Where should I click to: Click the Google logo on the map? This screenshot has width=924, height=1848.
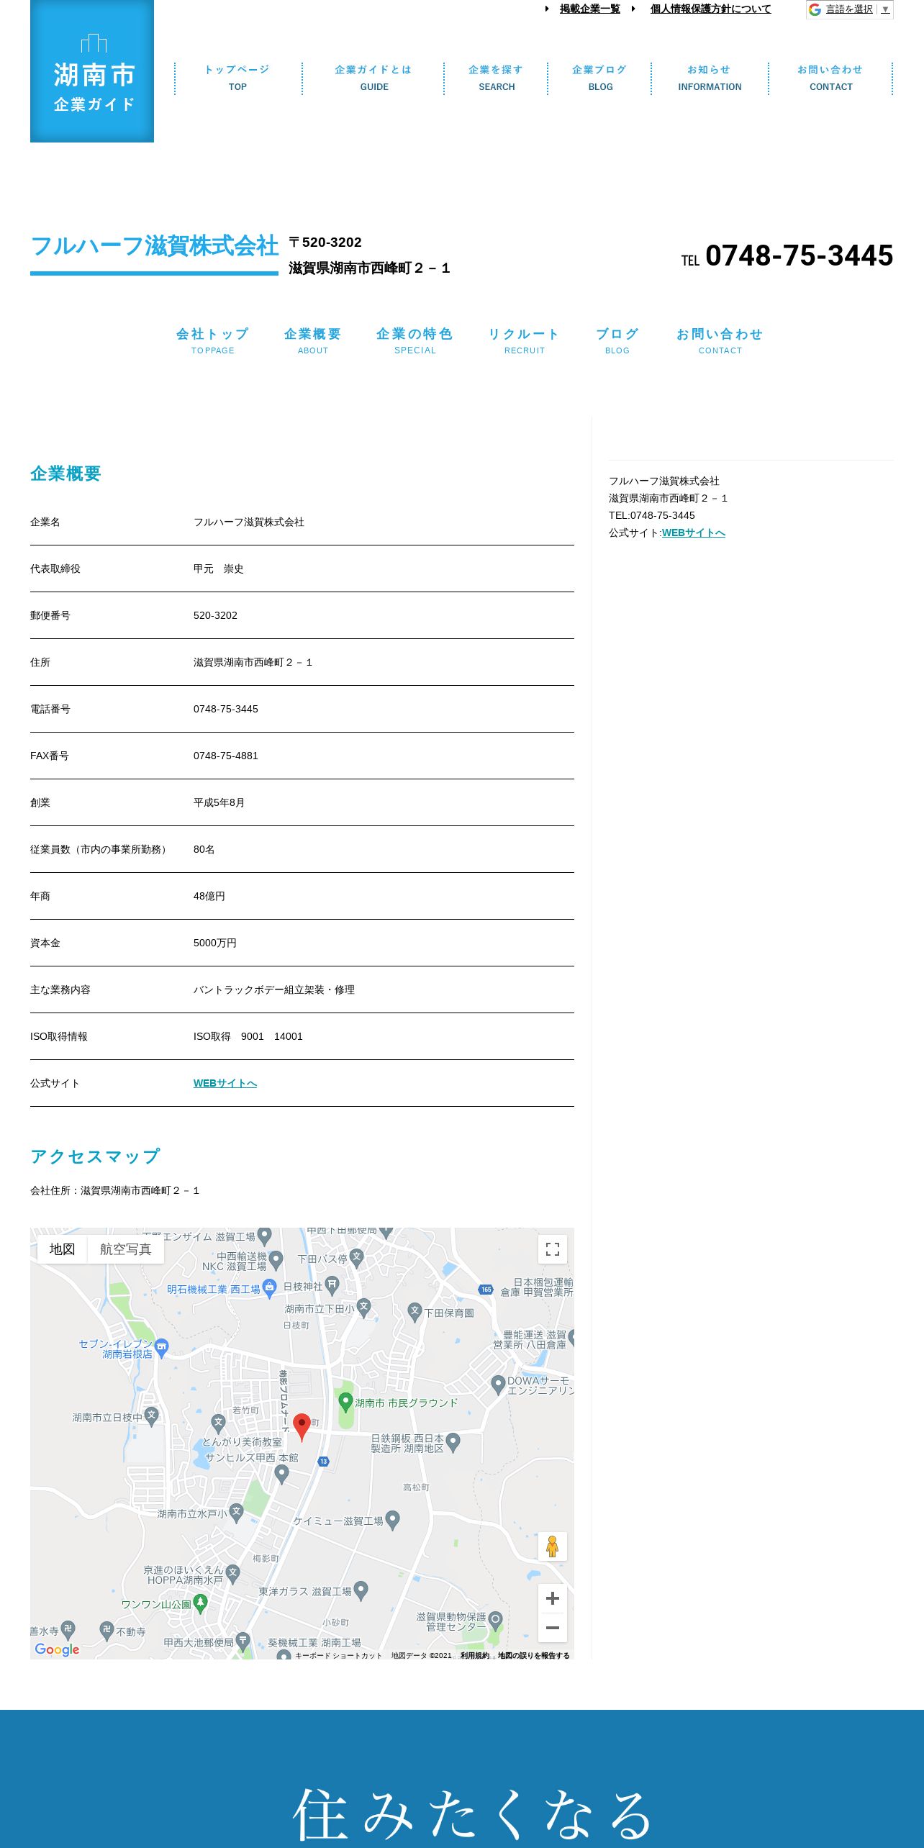point(57,1649)
